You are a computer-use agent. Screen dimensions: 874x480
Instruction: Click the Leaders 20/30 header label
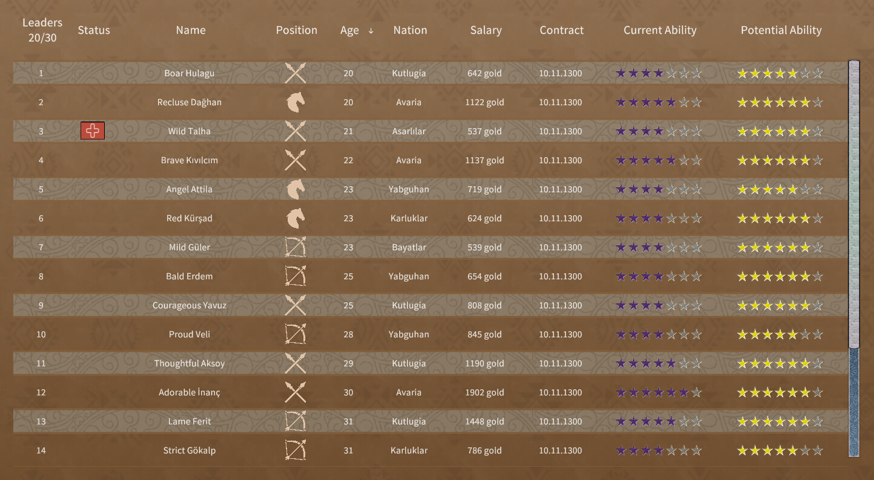pyautogui.click(x=42, y=30)
